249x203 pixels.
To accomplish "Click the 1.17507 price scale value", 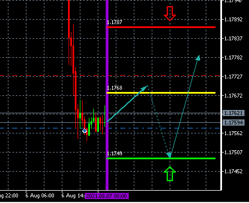I will pyautogui.click(x=233, y=153).
